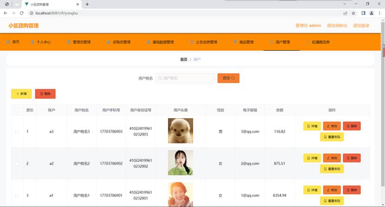The height and width of the screenshot is (207, 385).
Task: Click the 账户 column header
Action: [x=51, y=110]
